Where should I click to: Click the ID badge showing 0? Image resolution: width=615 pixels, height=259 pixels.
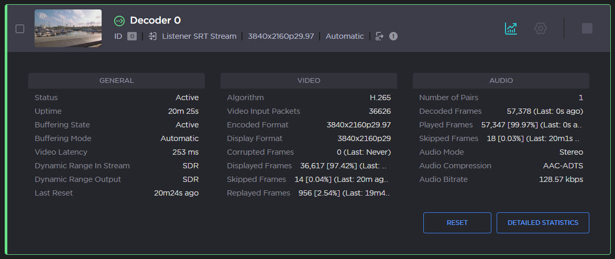coord(132,36)
